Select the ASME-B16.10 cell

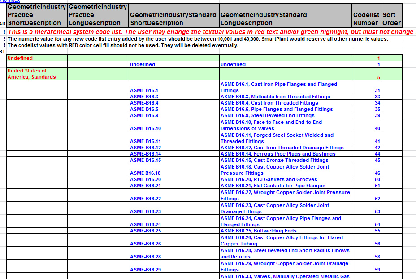(174, 125)
